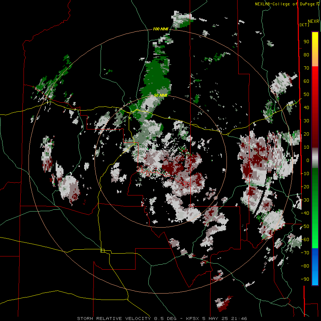Click the -40 value on the velocity scale
The height and width of the screenshot is (321, 321).
click(x=305, y=213)
